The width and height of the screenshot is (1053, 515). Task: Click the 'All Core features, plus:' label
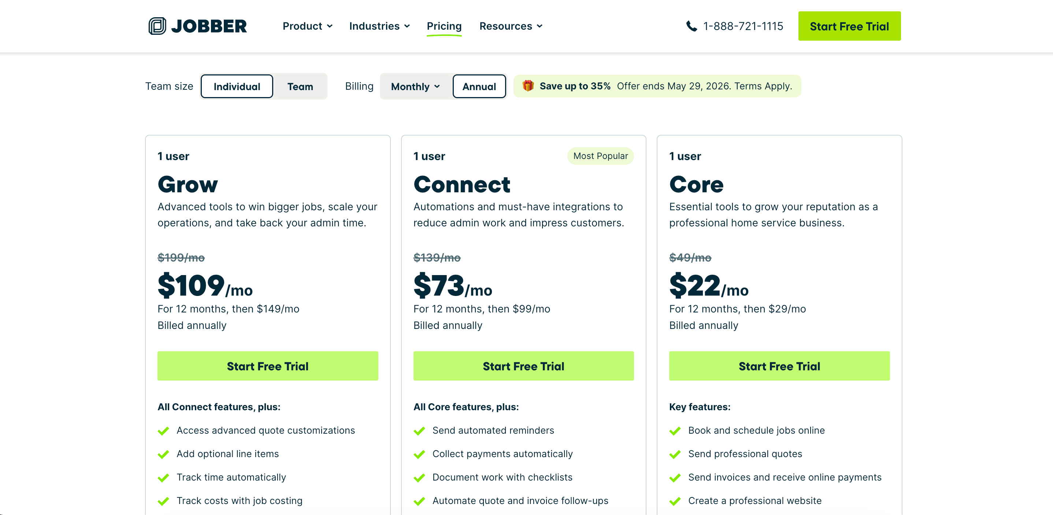coord(466,407)
